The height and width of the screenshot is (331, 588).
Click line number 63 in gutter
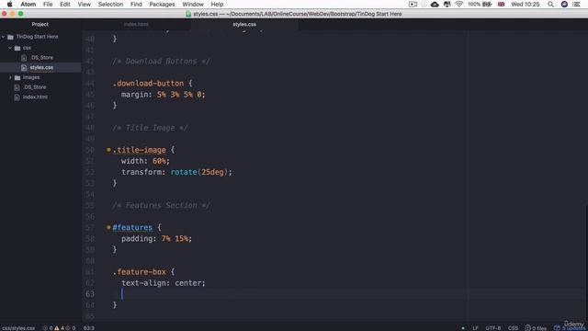[x=90, y=294]
